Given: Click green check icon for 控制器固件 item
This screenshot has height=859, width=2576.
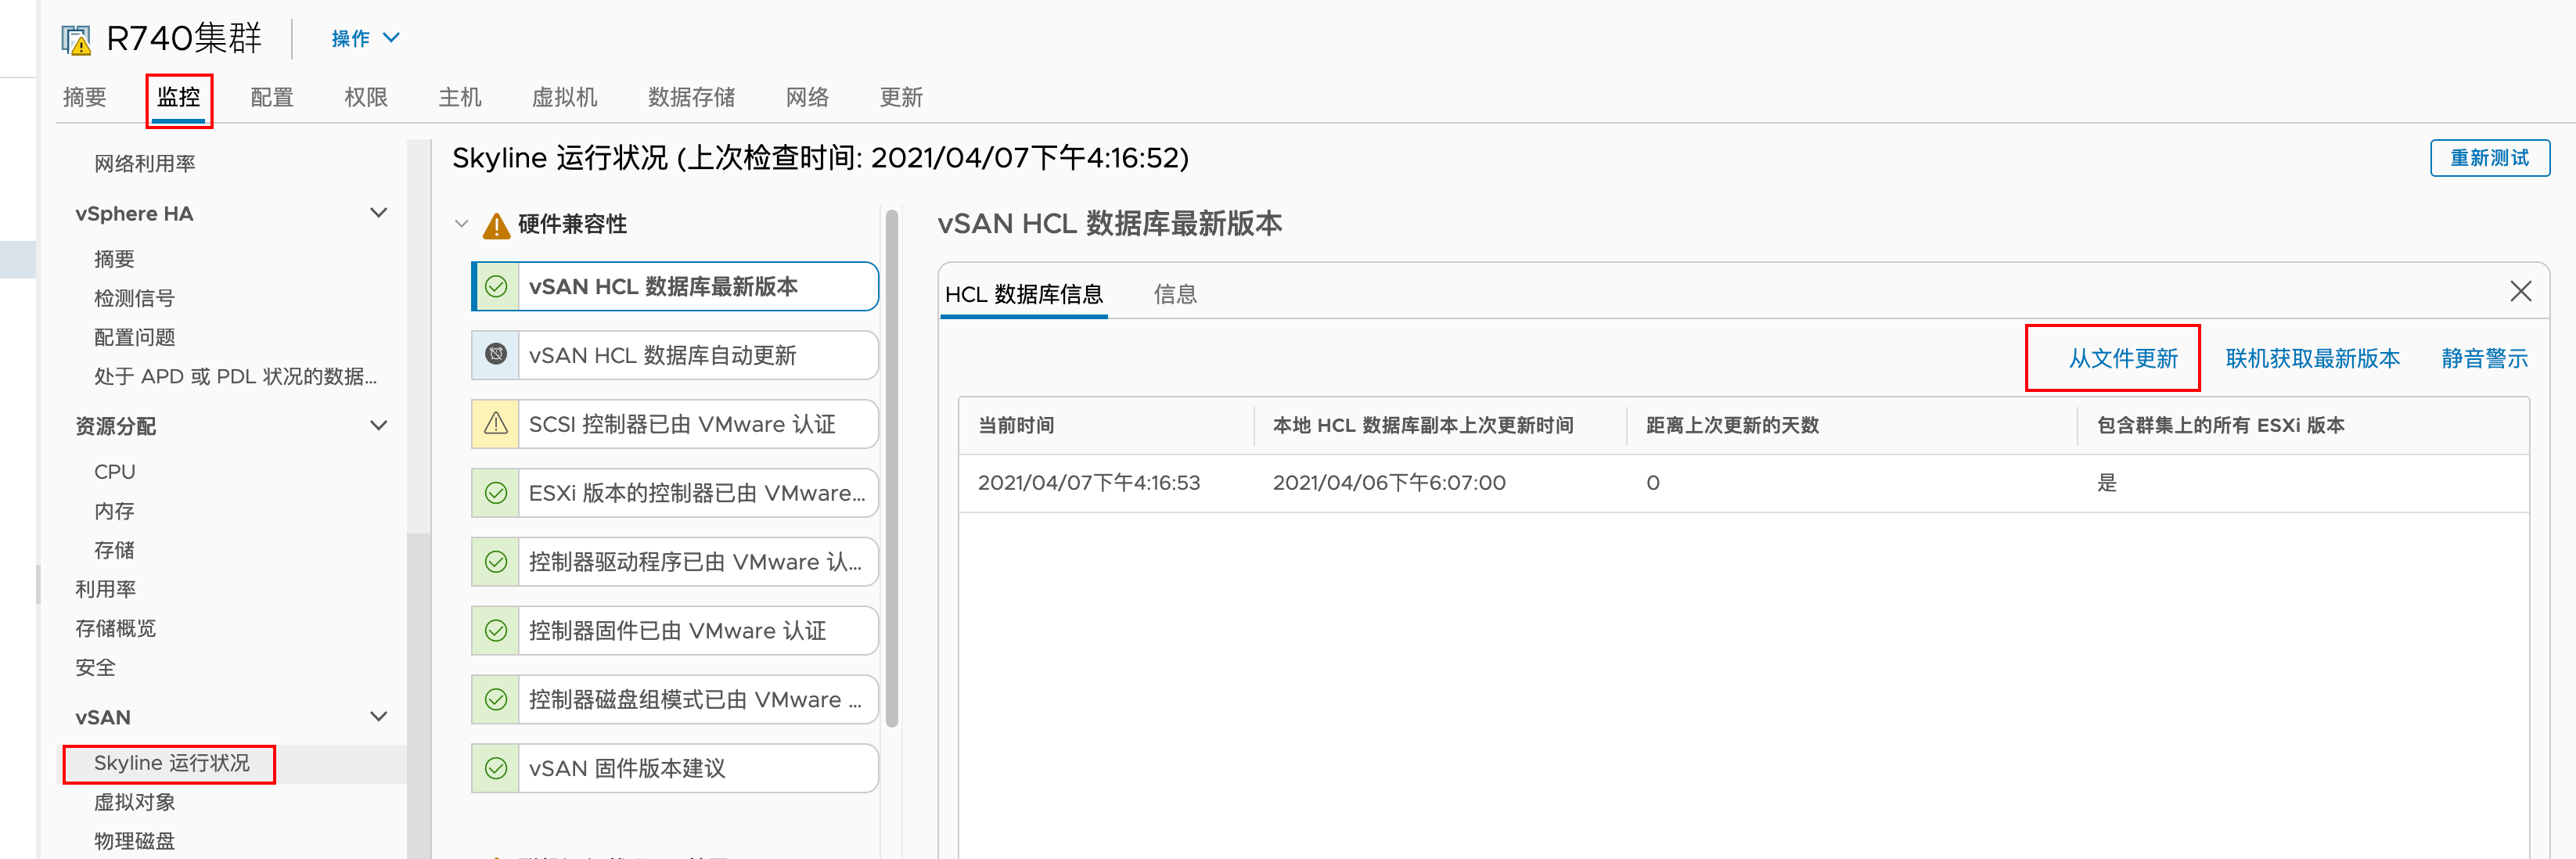Looking at the screenshot, I should (x=496, y=631).
